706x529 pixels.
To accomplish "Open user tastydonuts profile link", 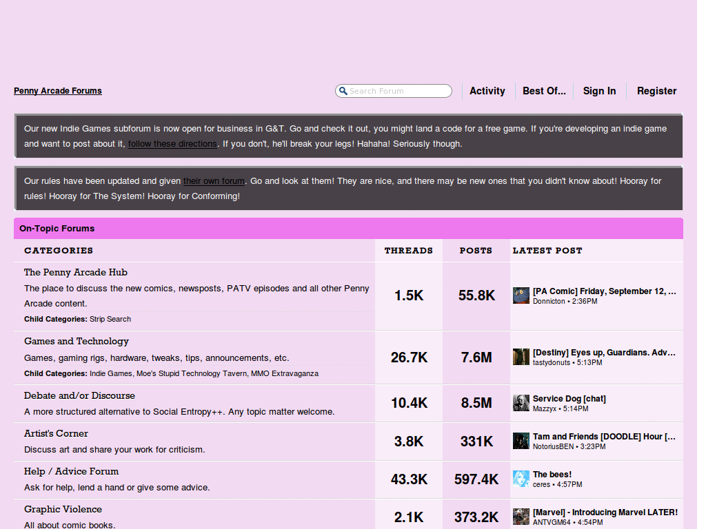I will pyautogui.click(x=552, y=362).
